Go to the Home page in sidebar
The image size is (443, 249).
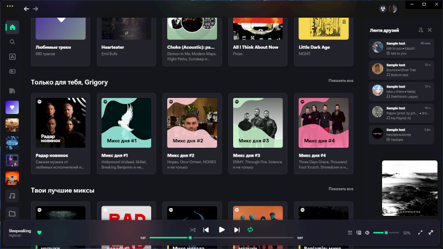pos(12,27)
